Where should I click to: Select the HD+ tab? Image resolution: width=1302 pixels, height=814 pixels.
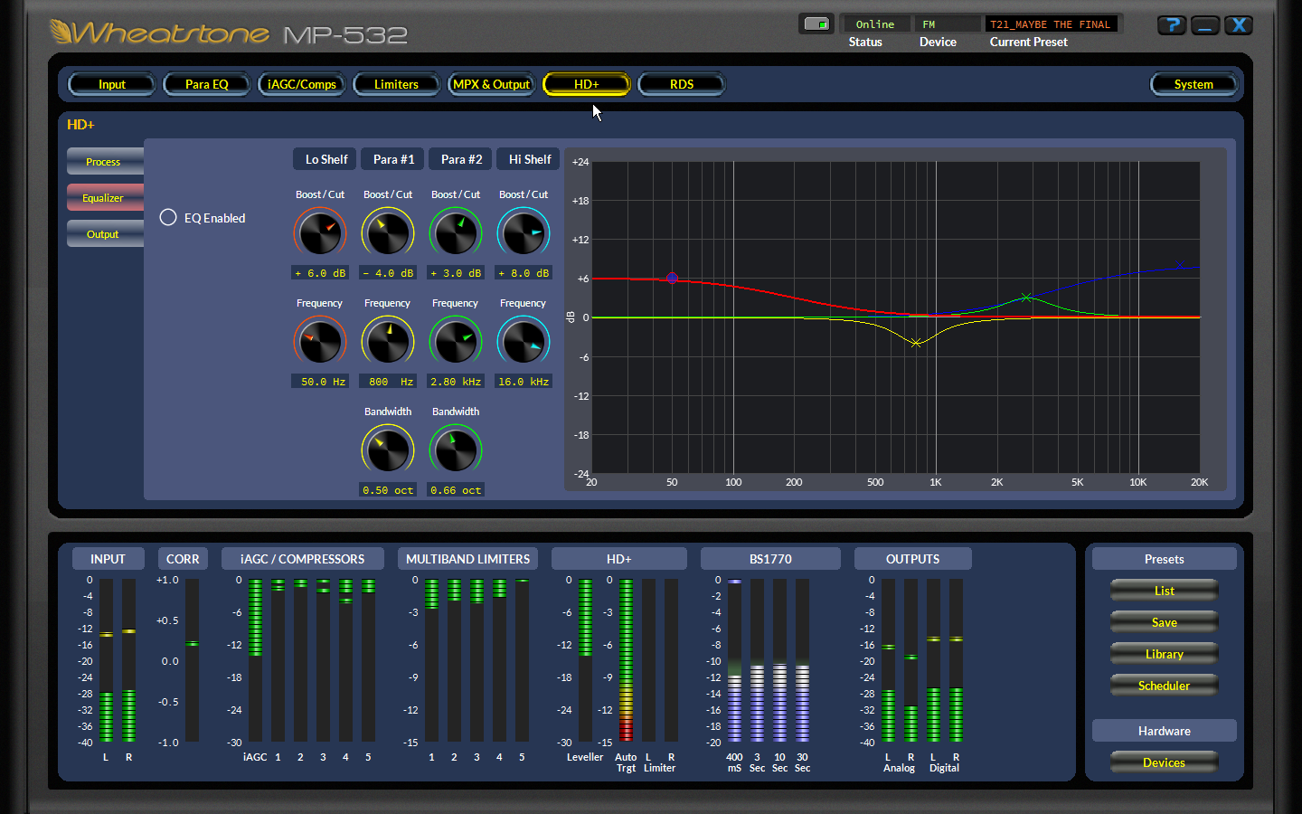(x=587, y=84)
